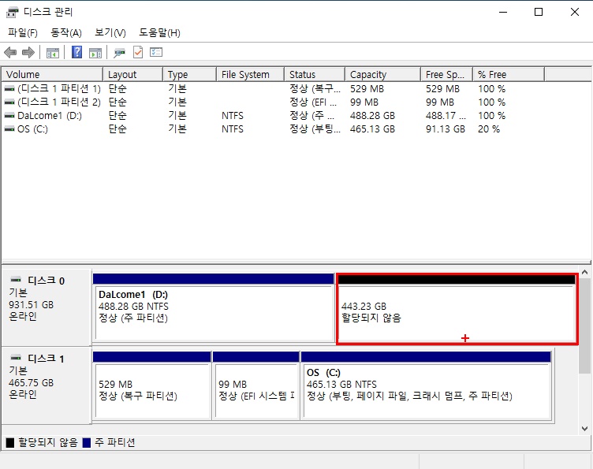Click the 디스크 1 disk icon
Image resolution: width=593 pixels, height=469 pixels.
16,358
